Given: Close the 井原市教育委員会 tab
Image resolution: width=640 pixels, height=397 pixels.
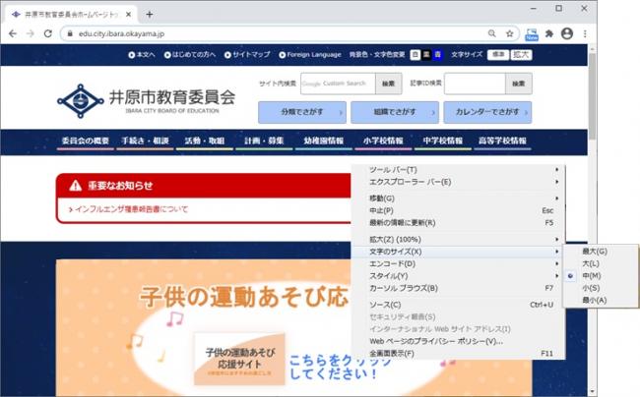Looking at the screenshot, I should tap(129, 15).
